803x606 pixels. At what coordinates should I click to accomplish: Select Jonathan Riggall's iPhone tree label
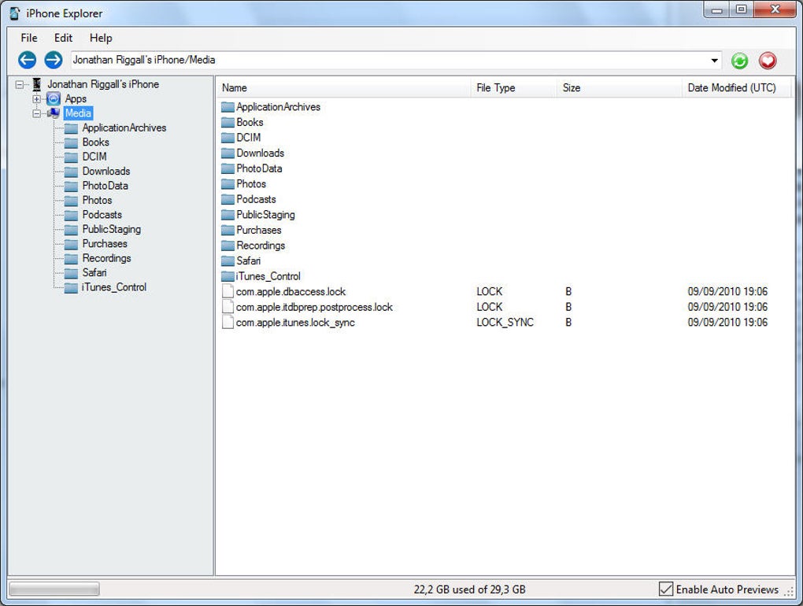(x=103, y=84)
